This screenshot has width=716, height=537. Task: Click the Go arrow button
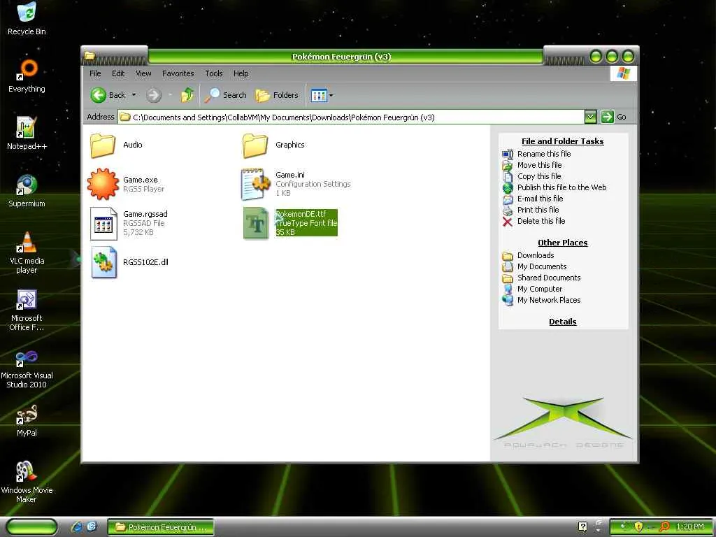pyautogui.click(x=608, y=117)
